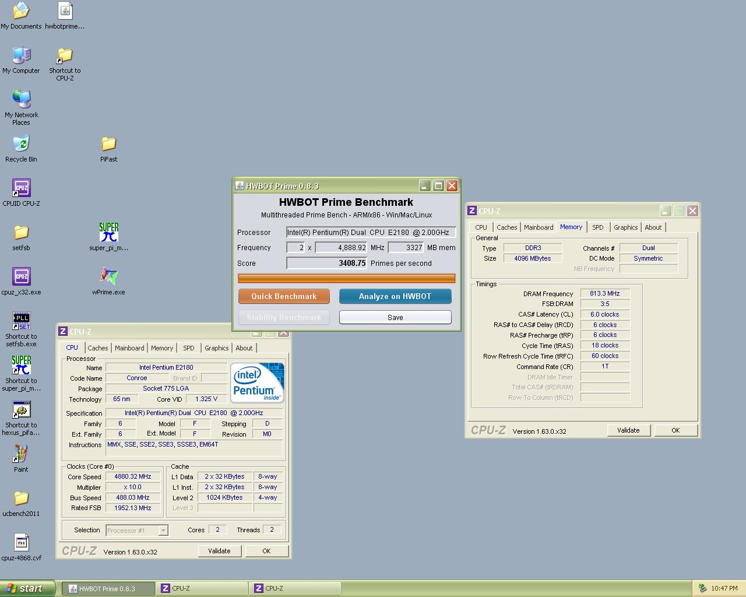
Task: Click the Core VID value 1.325 V
Action: 207,399
